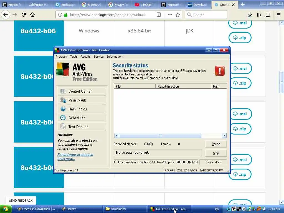Switch to the Privacy Po tab
This screenshot has width=284, height=213.
119,4
